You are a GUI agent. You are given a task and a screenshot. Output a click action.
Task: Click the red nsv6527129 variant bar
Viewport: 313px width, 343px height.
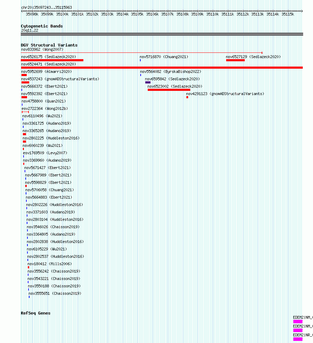tap(235, 60)
